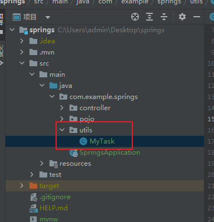The height and width of the screenshot is (222, 214).
Task: Click the .mvn folder icon
Action: click(x=33, y=52)
